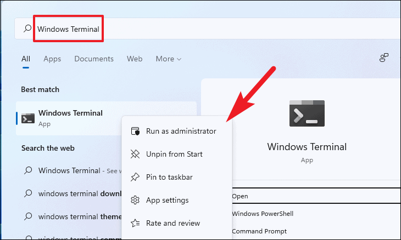The width and height of the screenshot is (401, 240).
Task: Switch to the Documents tab
Action: click(94, 59)
